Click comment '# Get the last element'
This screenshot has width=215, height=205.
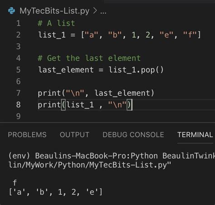[x=89, y=58]
